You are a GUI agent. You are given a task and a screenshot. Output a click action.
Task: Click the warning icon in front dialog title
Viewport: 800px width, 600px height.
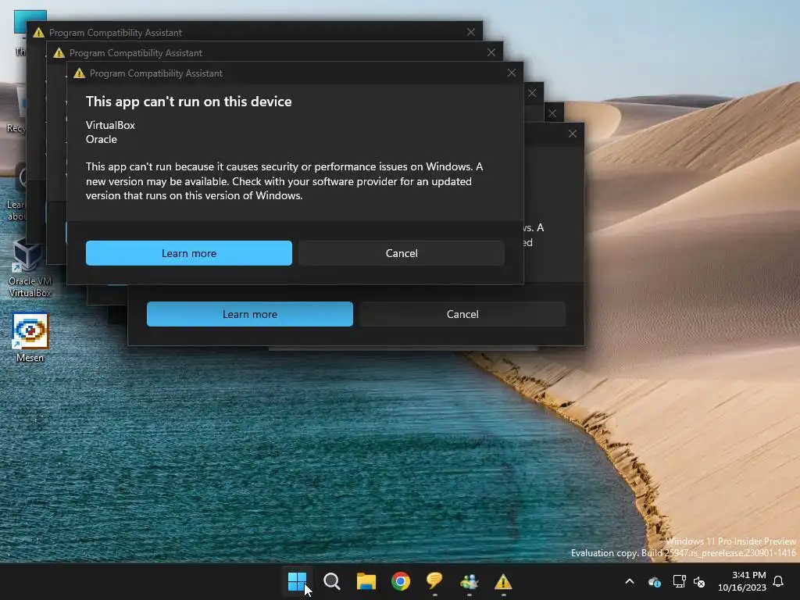(x=79, y=73)
